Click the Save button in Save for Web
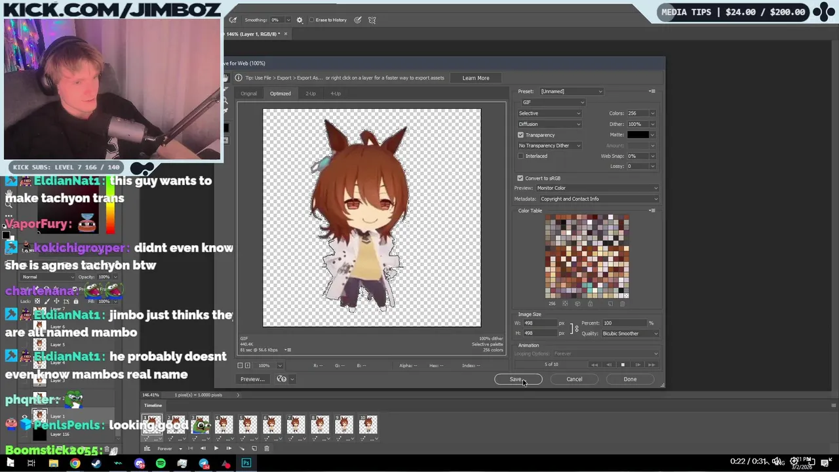 click(518, 379)
